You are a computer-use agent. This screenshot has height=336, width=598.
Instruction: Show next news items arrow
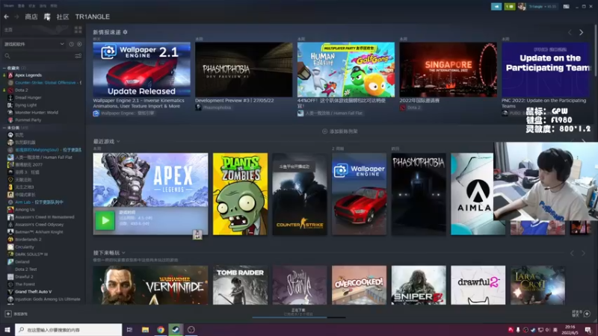[582, 33]
